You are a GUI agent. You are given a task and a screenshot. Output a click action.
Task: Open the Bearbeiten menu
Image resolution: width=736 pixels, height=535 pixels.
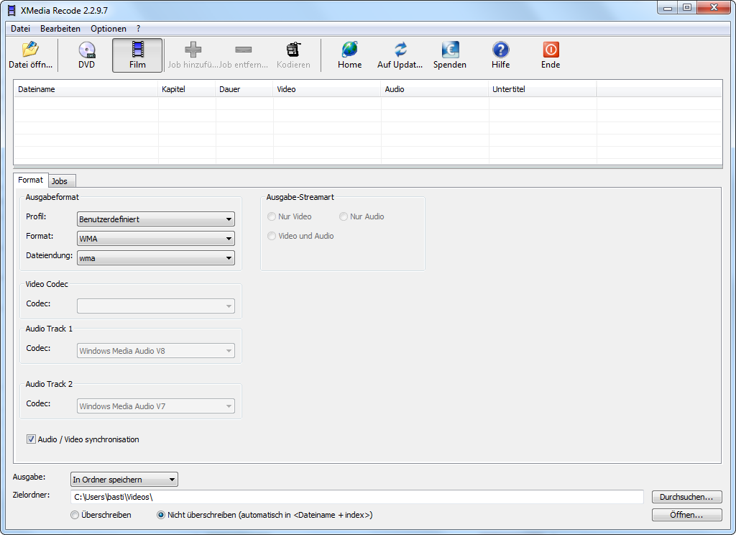click(60, 29)
